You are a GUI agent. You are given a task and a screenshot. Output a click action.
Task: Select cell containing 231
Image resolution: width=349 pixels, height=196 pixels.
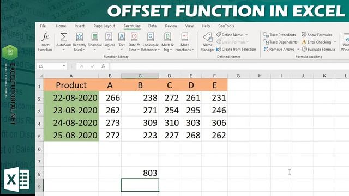(x=214, y=97)
